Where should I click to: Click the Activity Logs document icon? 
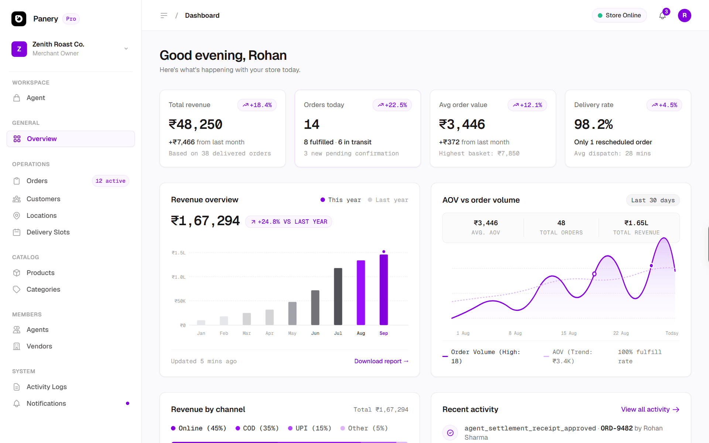[x=17, y=387]
